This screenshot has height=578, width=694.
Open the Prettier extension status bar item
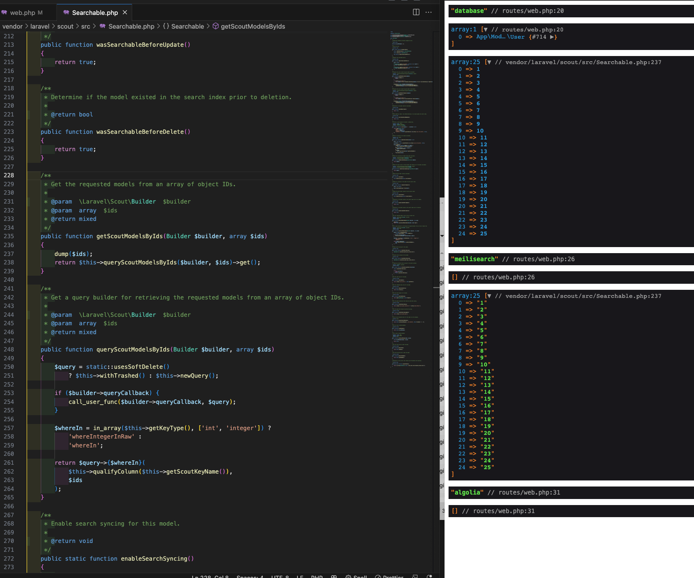click(389, 576)
